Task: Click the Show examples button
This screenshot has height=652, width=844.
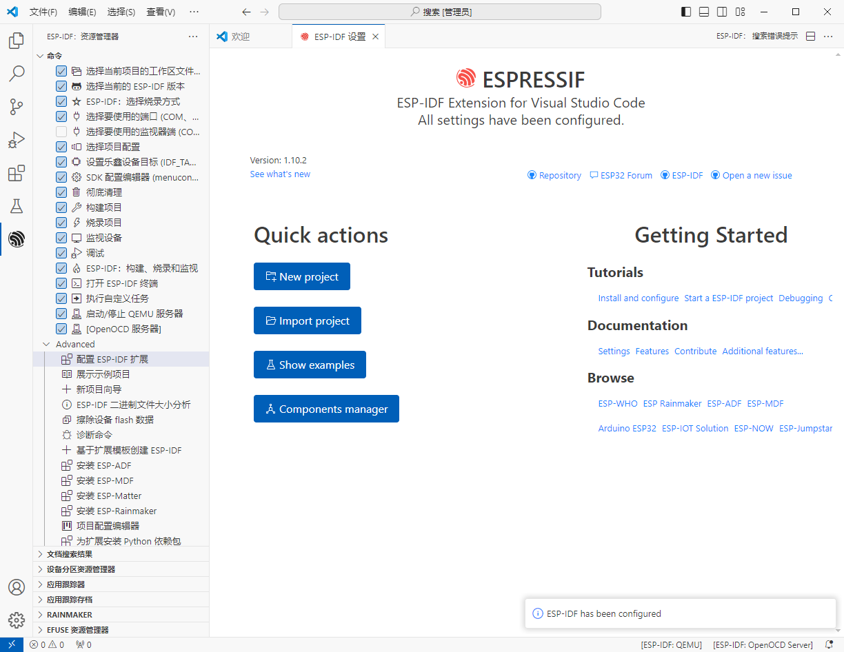Action: click(x=310, y=365)
